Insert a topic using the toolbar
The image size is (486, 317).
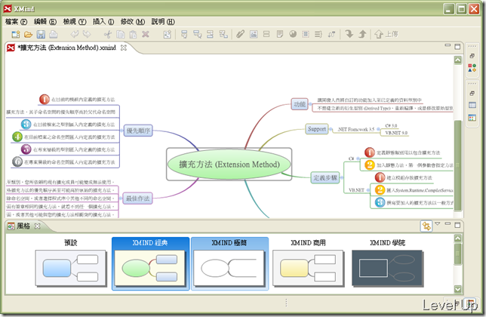click(x=184, y=34)
